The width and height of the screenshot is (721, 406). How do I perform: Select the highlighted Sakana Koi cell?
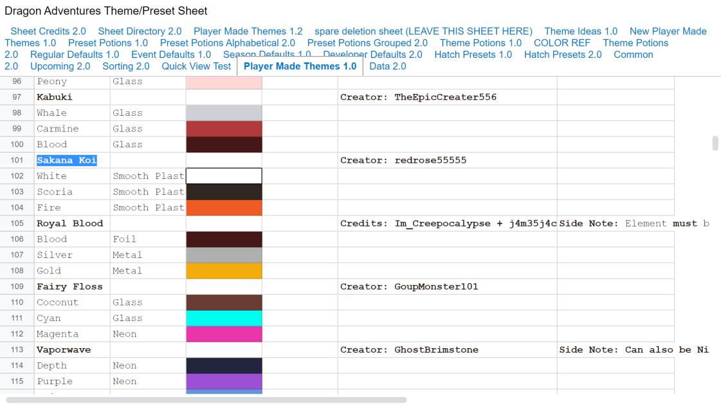coord(72,160)
